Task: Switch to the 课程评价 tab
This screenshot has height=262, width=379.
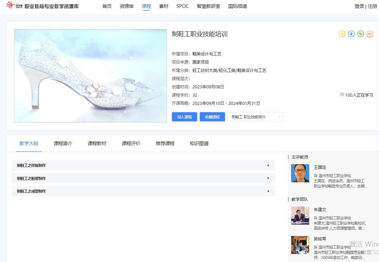Action: pos(131,143)
